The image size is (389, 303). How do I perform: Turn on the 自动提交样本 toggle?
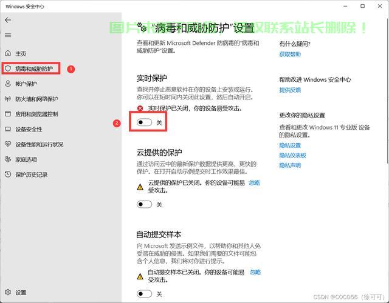pos(145,293)
